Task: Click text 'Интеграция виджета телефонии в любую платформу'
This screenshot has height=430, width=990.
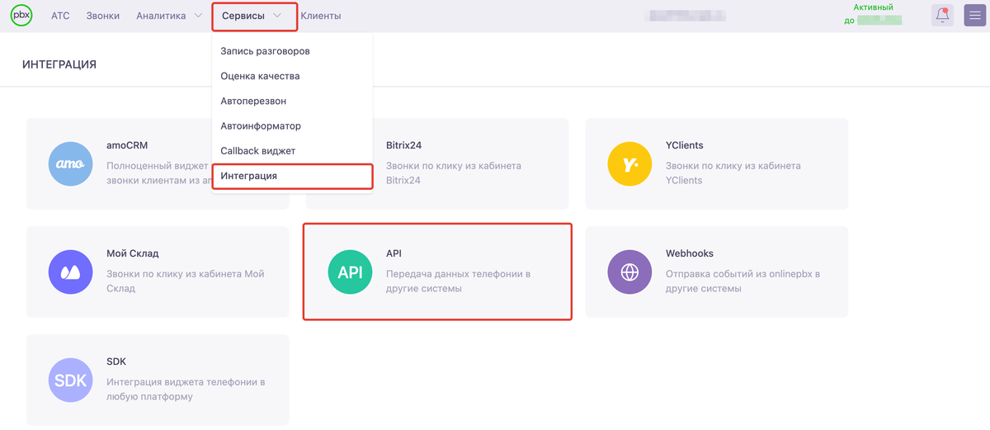Action: (186, 390)
